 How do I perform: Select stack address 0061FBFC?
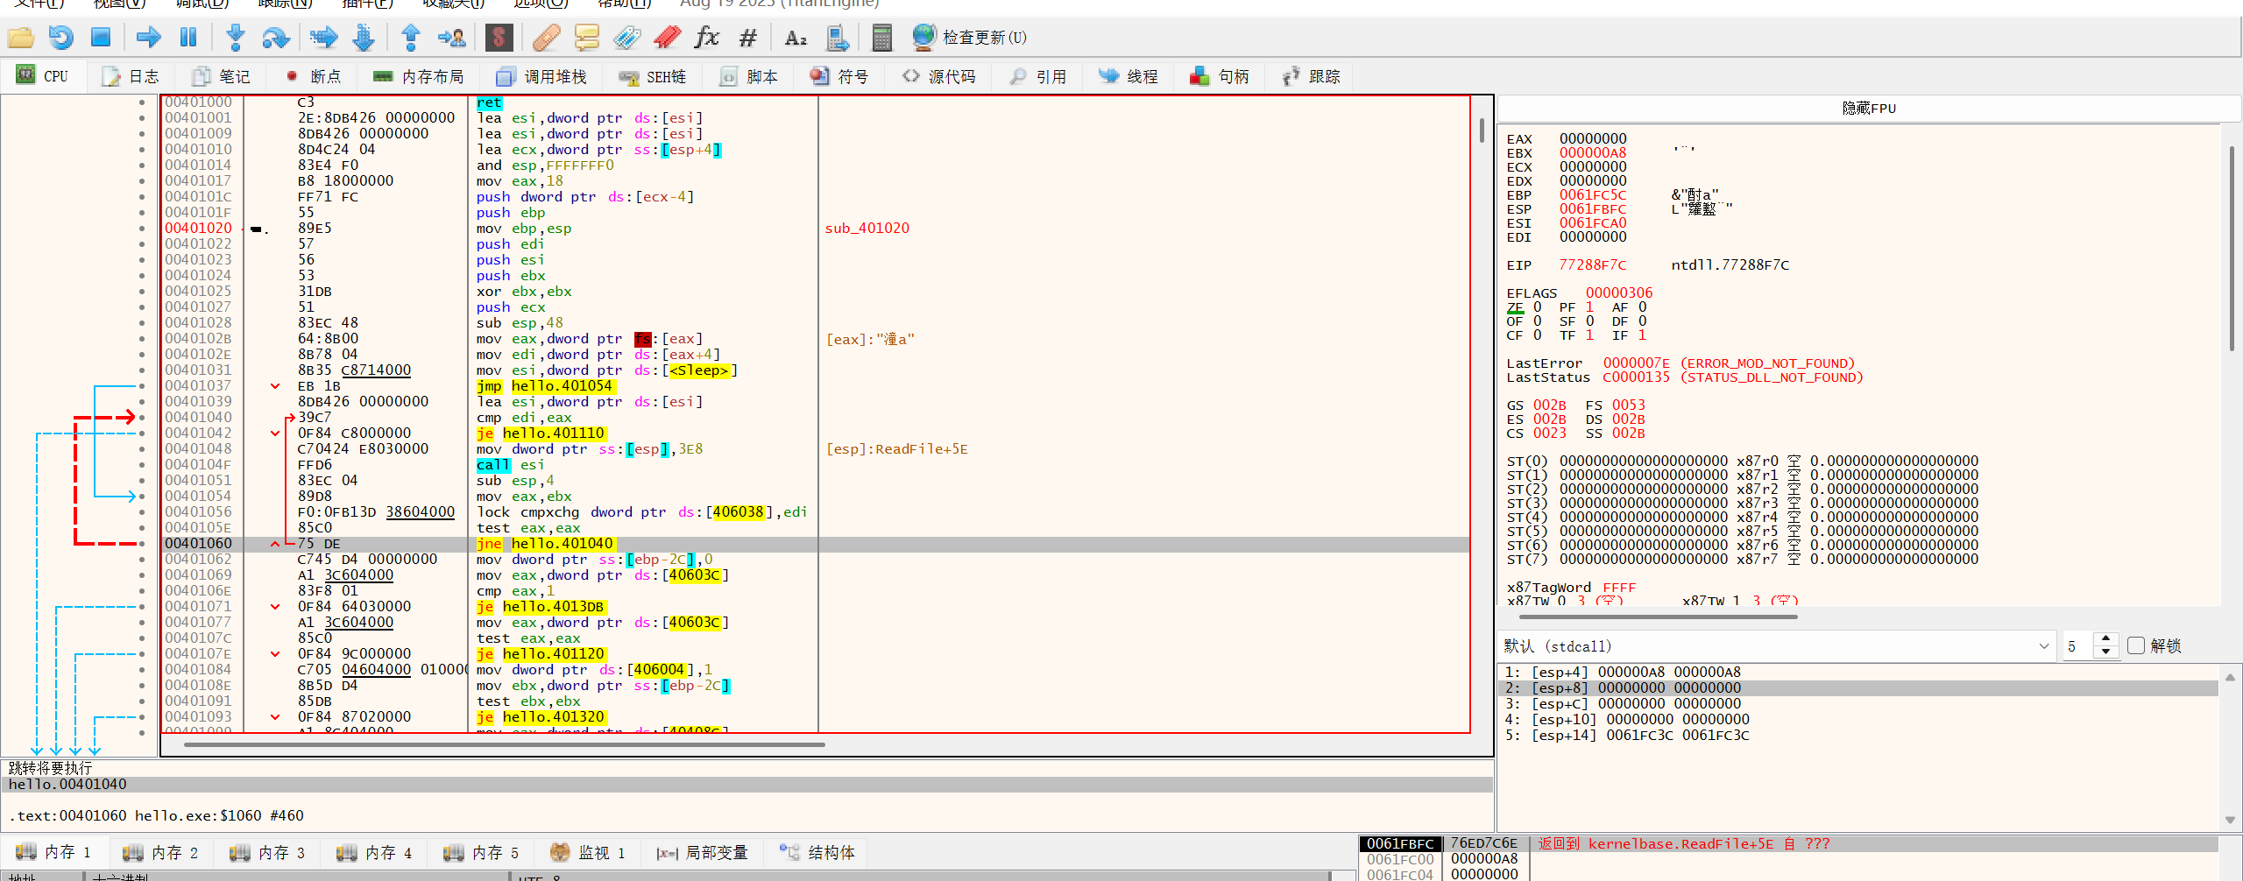coord(1399,844)
